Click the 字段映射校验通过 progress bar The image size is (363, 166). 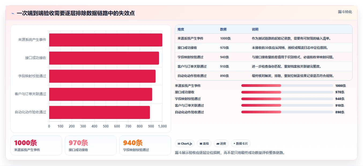click(287, 99)
